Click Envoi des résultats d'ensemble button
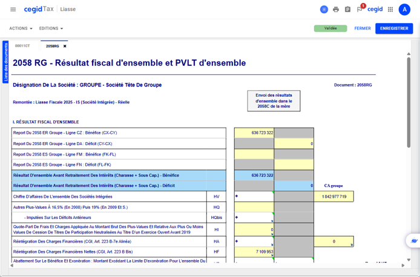This screenshot has width=420, height=277. [x=274, y=101]
